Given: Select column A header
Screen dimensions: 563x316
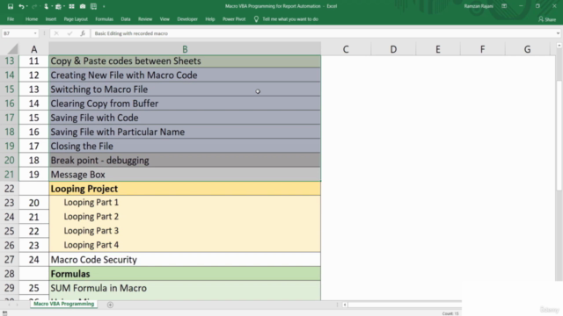Looking at the screenshot, I should coord(33,49).
